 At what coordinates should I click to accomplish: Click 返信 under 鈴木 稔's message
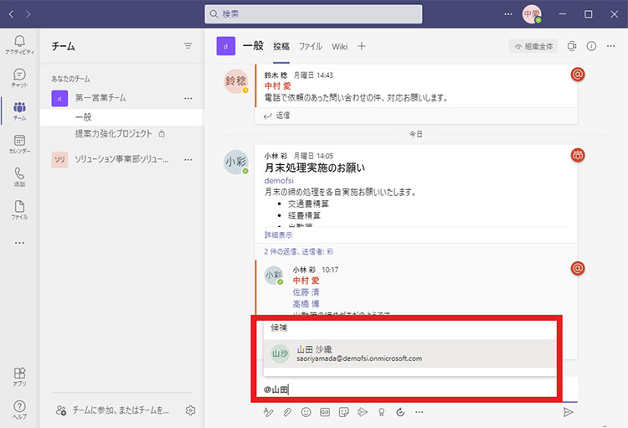point(277,116)
